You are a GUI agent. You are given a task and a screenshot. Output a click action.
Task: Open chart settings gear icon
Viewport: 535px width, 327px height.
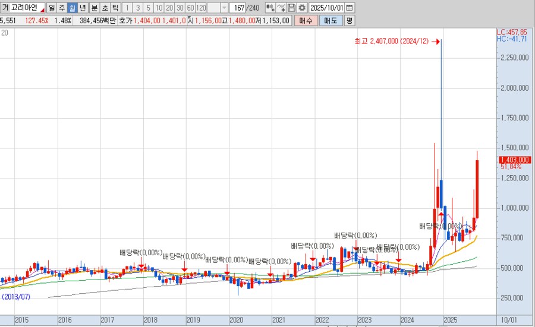(x=301, y=8)
